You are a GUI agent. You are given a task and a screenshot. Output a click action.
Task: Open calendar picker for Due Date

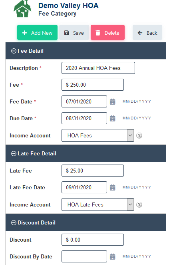click(x=112, y=119)
